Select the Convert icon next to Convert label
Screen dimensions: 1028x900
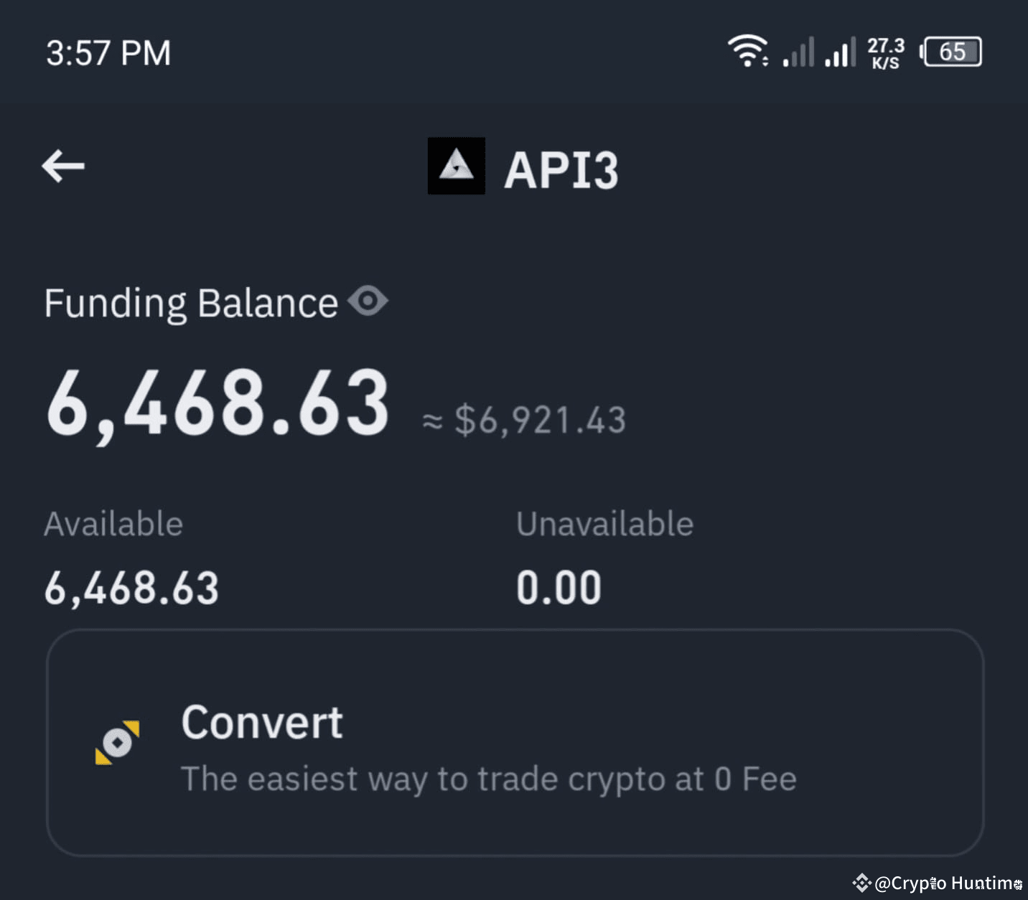coord(117,743)
